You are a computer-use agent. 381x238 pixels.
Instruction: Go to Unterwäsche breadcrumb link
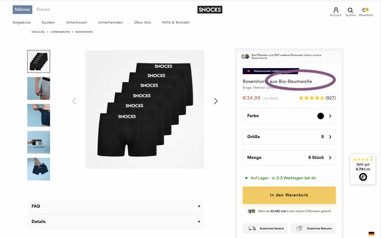coord(60,32)
